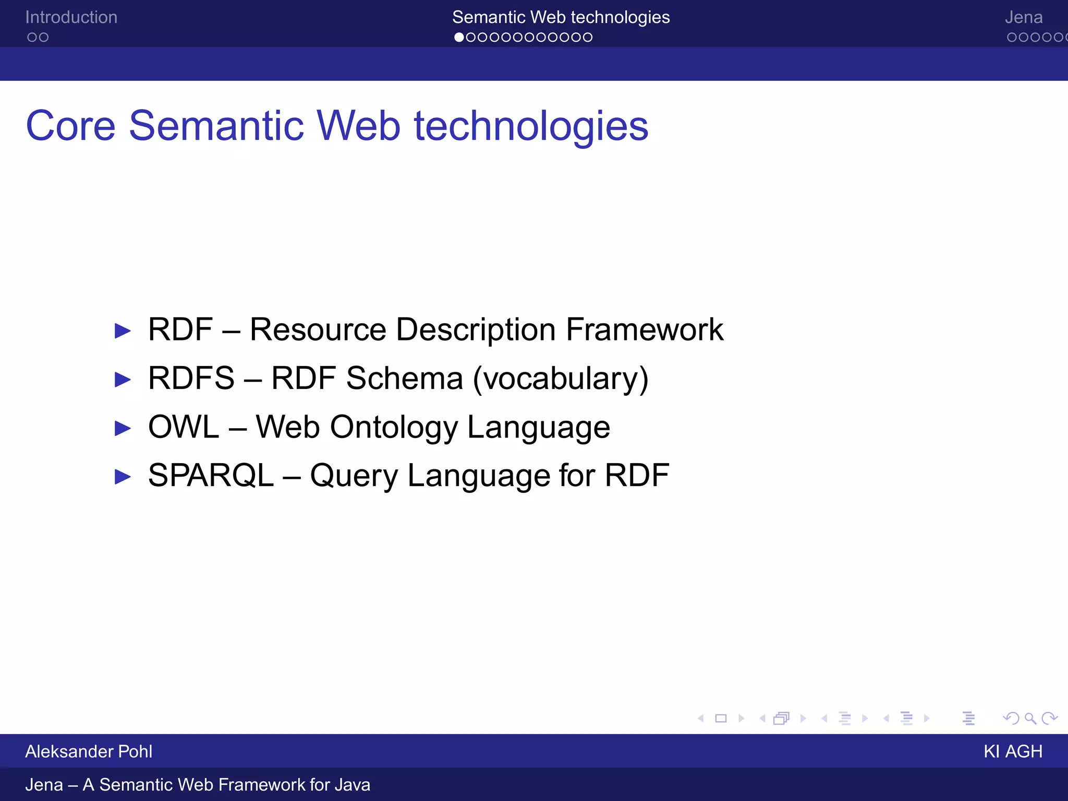Click the KI AGH institute label
Screen dimensions: 1068x801
pos(1013,751)
